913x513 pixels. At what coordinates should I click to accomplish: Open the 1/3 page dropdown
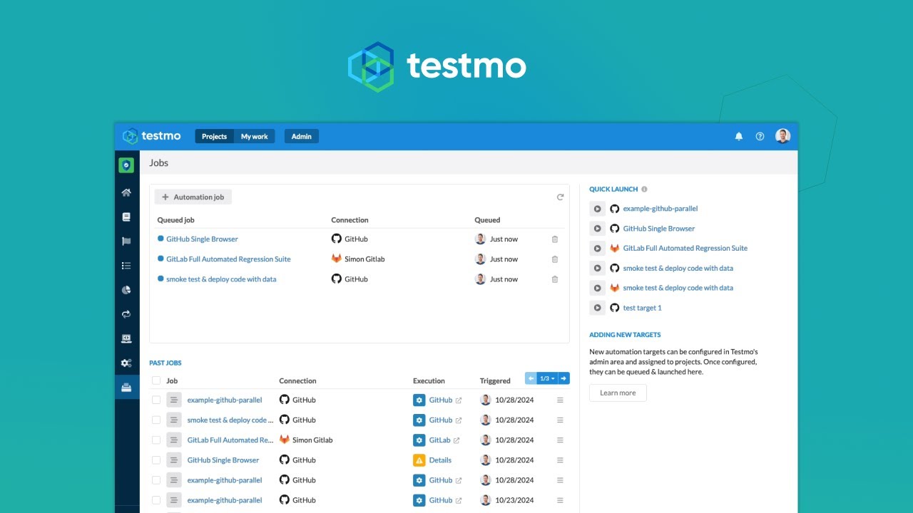pyautogui.click(x=547, y=378)
